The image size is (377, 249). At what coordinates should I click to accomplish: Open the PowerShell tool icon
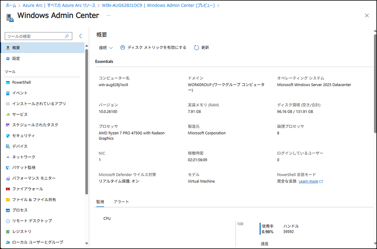coord(8,83)
